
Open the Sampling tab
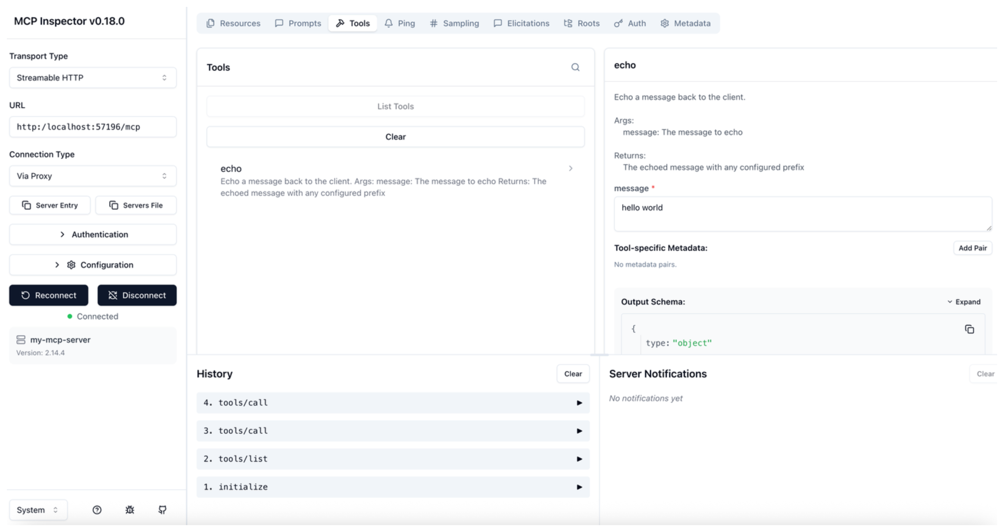click(x=455, y=23)
